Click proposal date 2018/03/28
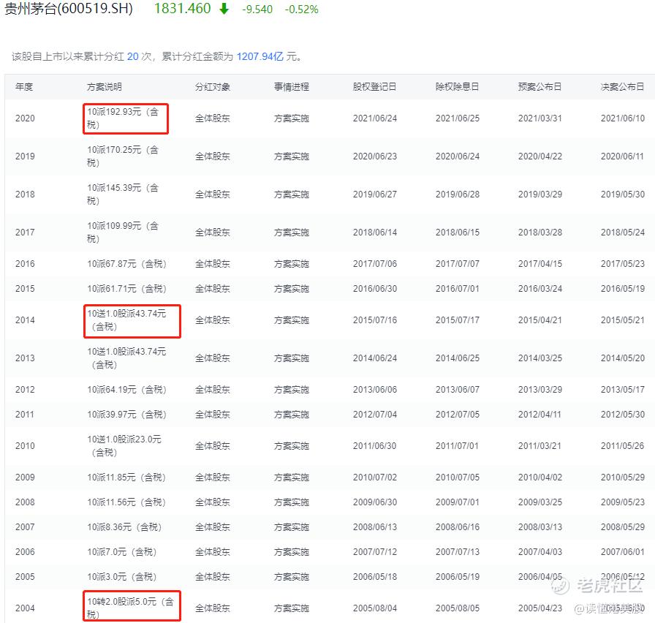This screenshot has height=623, width=655. pos(540,233)
